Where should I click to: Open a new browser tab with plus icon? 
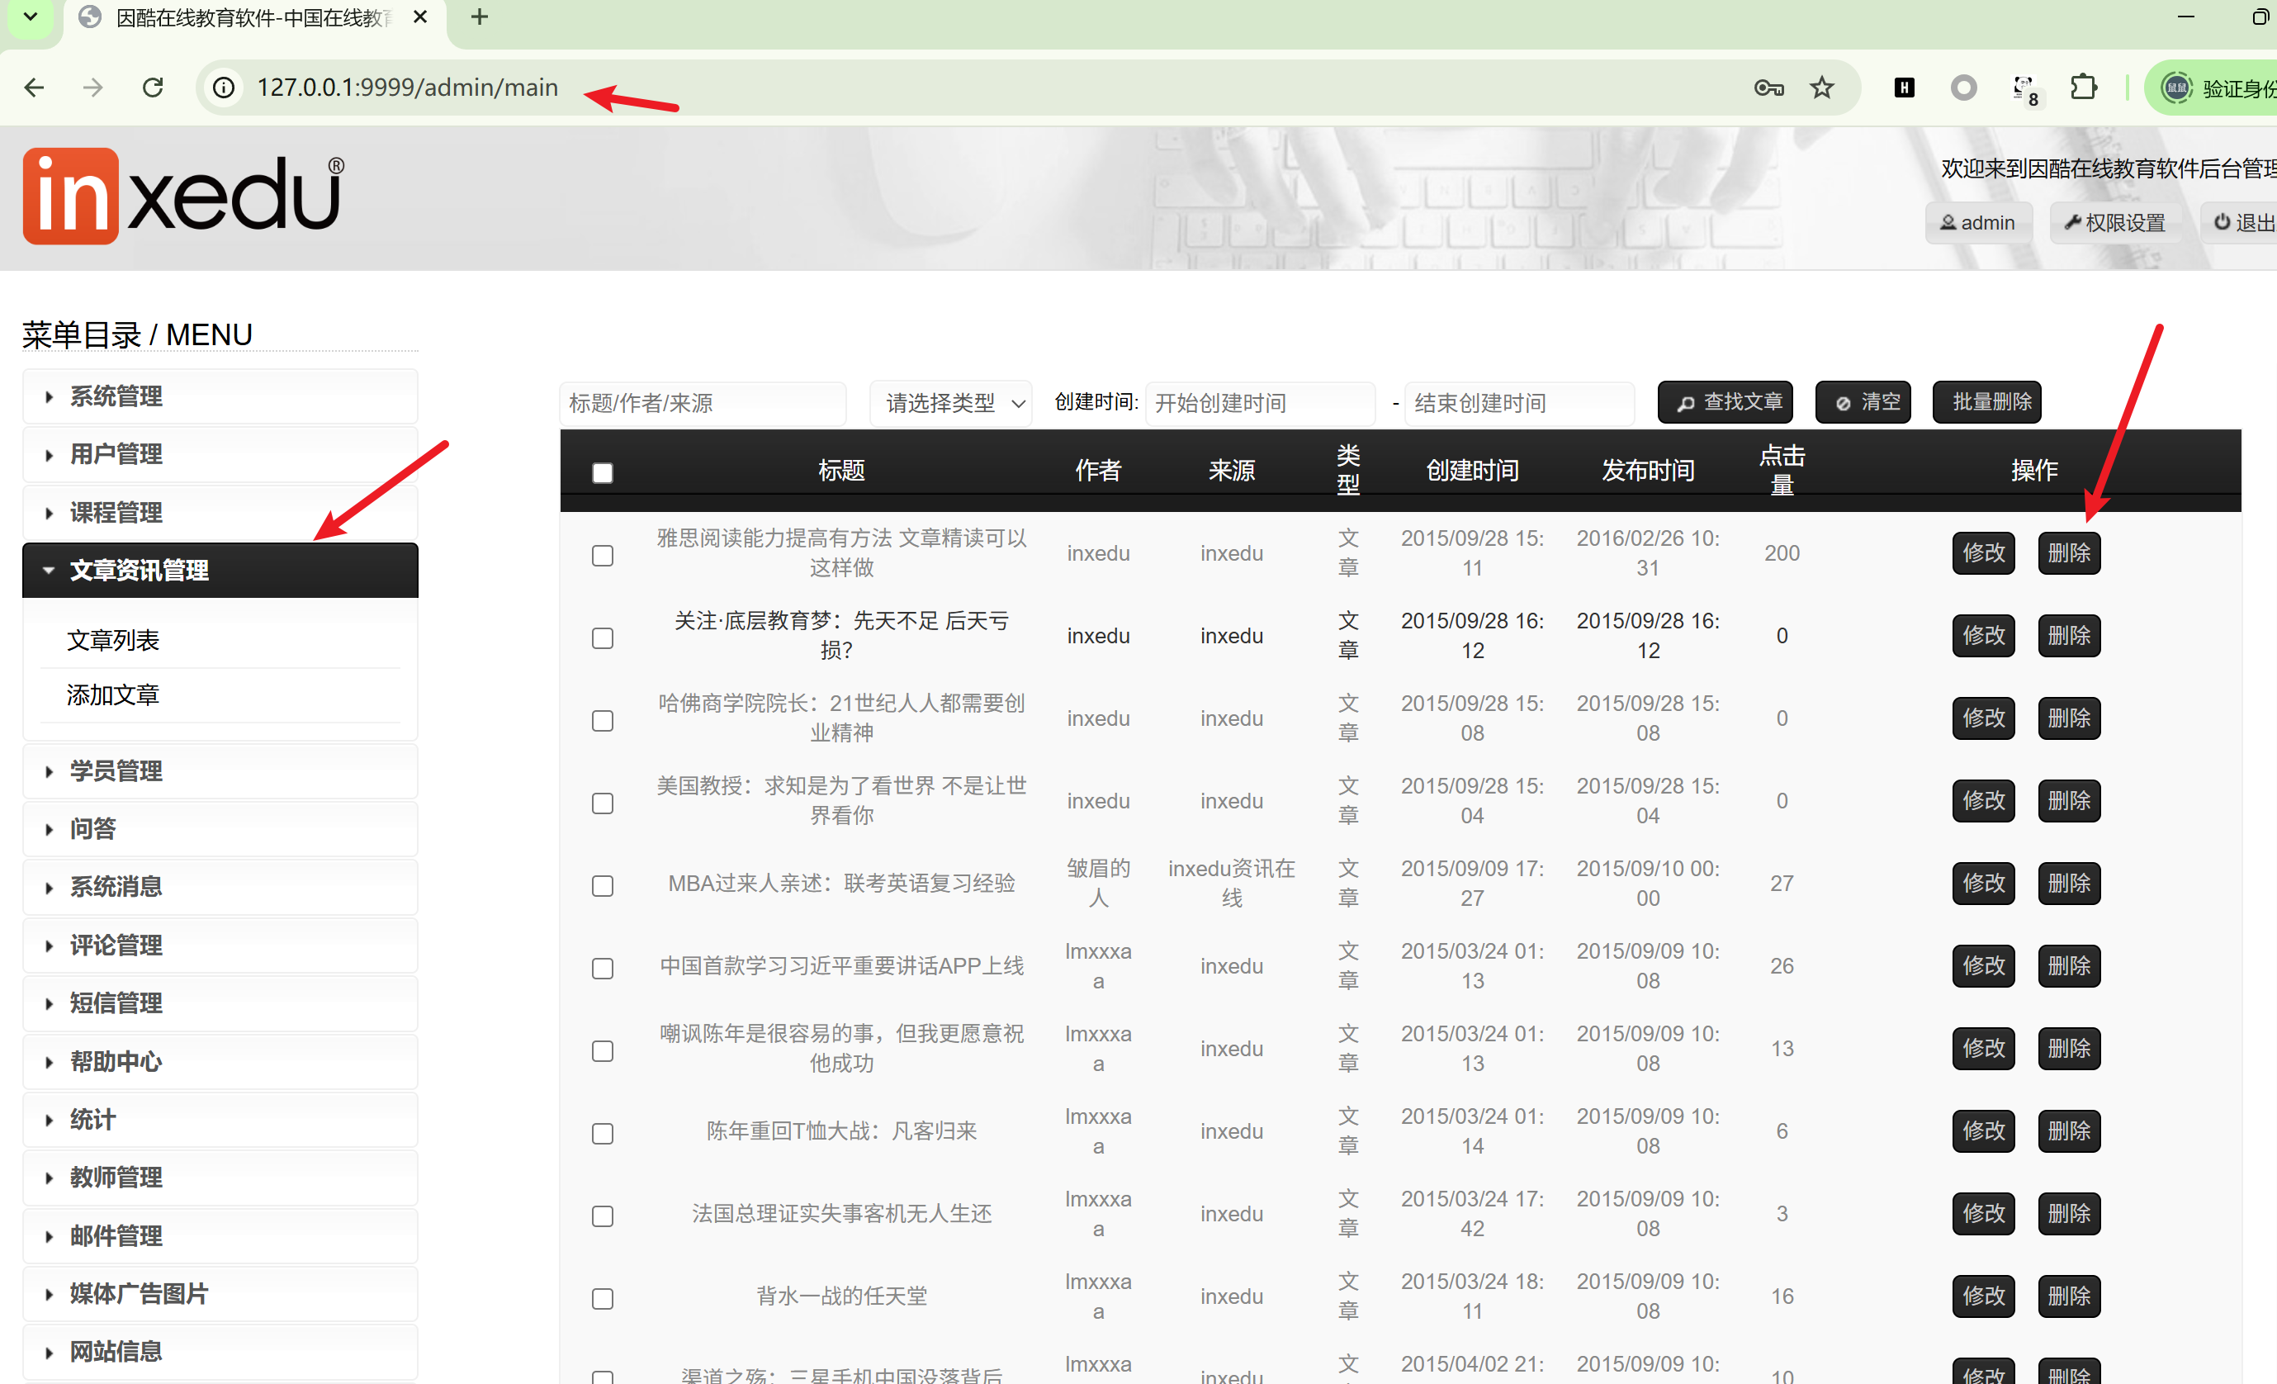[x=479, y=17]
